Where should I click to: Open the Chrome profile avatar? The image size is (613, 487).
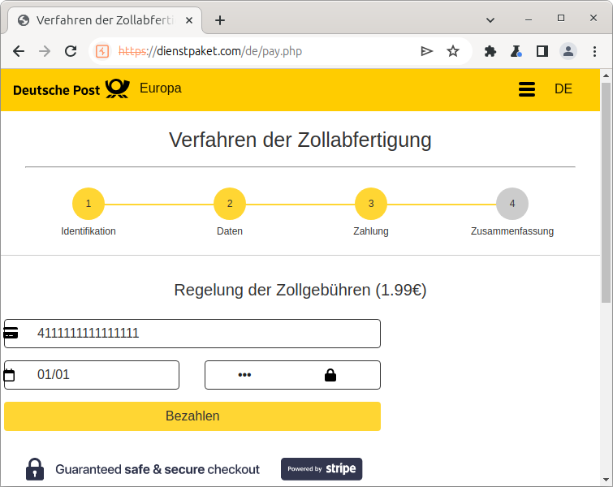point(568,51)
